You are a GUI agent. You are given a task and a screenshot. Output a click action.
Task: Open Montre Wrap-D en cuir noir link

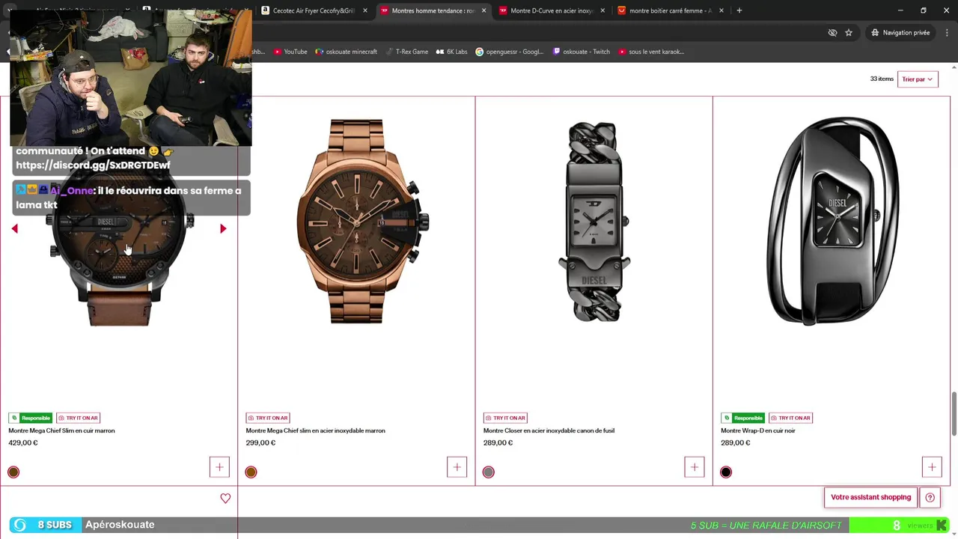[x=757, y=430]
